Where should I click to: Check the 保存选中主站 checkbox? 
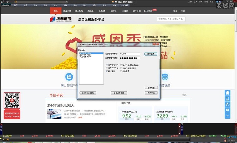click(x=107, y=68)
